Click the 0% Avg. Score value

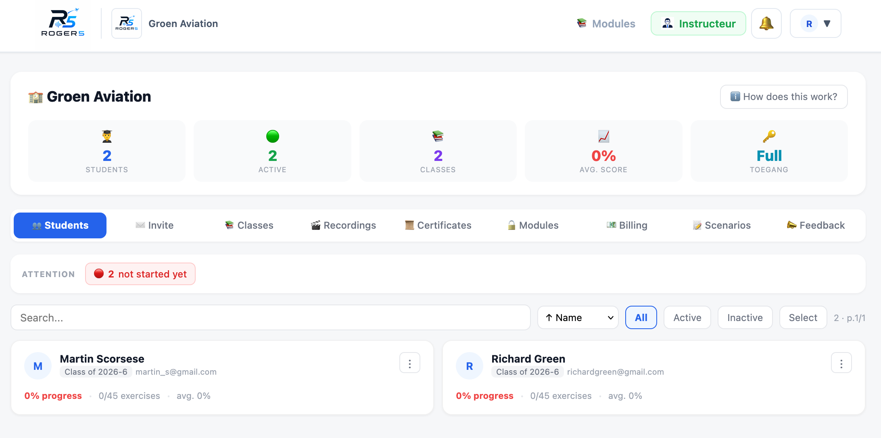pyautogui.click(x=603, y=156)
